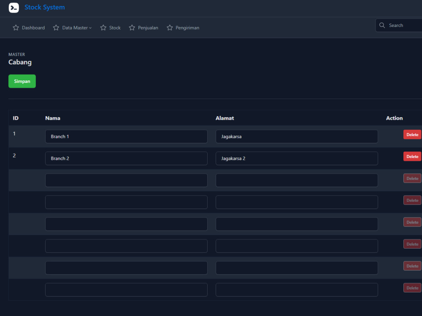Click the Action column header

click(x=394, y=118)
